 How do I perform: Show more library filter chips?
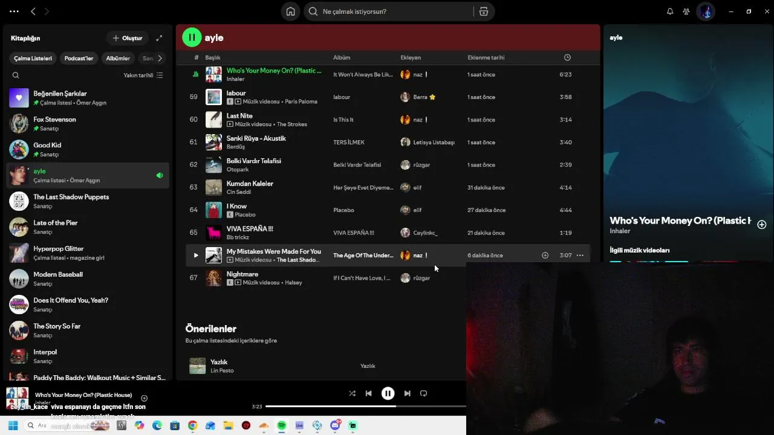pyautogui.click(x=160, y=59)
